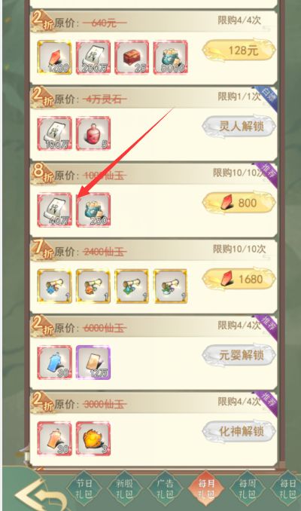Tap the flame orb item icon
The height and width of the screenshot is (511, 301).
93,439
